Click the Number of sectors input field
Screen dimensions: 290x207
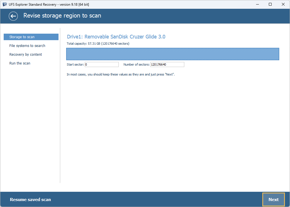pos(167,64)
